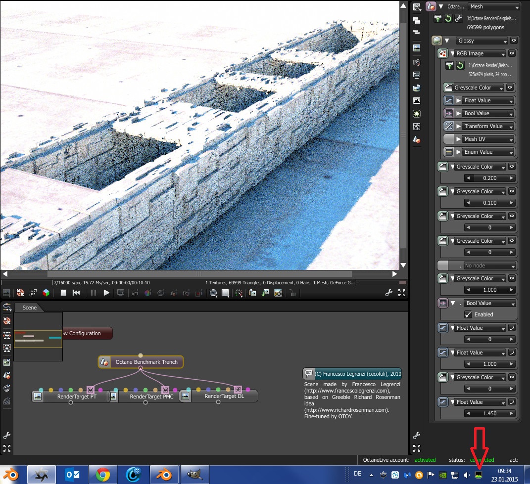The width and height of the screenshot is (530, 484).
Task: Reload the RGB image with its refresh icon
Action: click(460, 65)
